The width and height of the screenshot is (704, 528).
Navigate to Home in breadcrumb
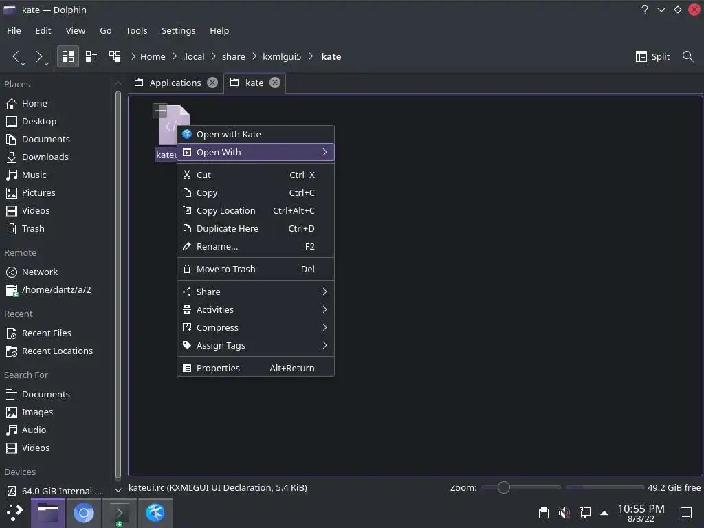153,56
